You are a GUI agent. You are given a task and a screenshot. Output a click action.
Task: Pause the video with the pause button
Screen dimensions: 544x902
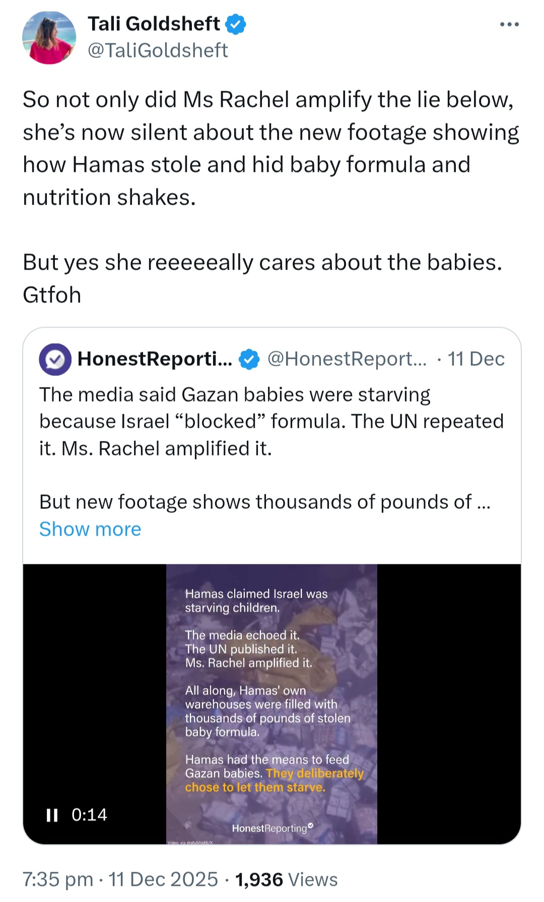[x=52, y=815]
